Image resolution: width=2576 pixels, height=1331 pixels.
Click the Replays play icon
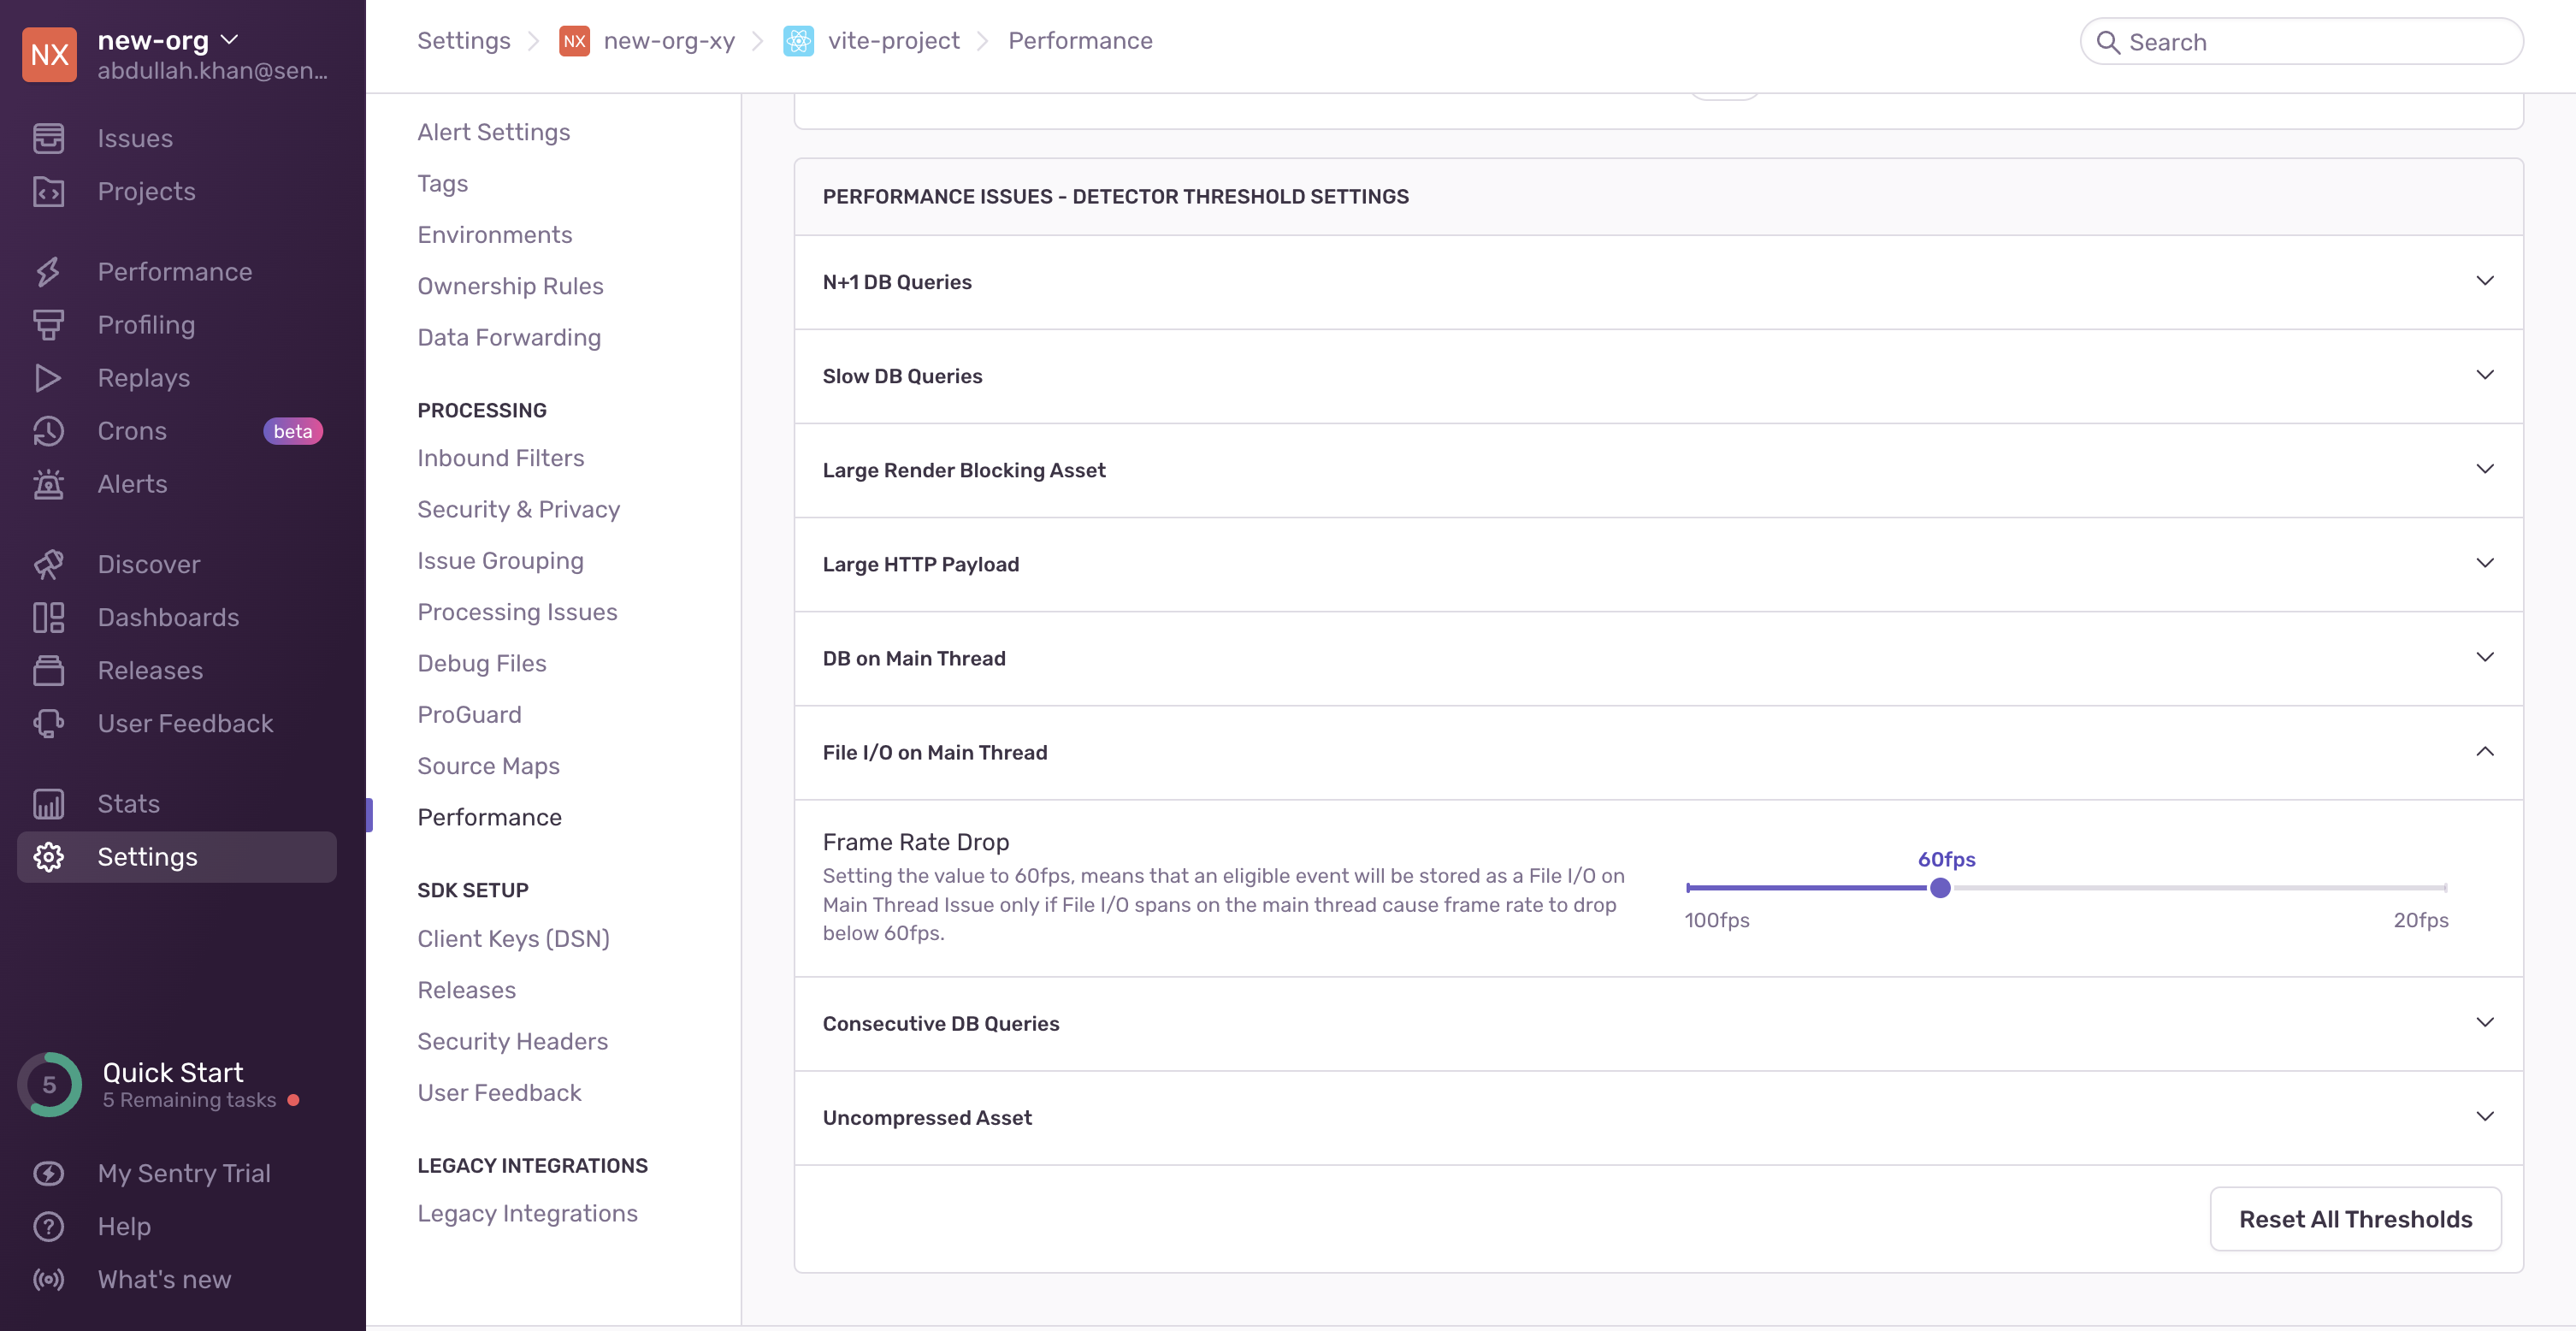(x=48, y=378)
